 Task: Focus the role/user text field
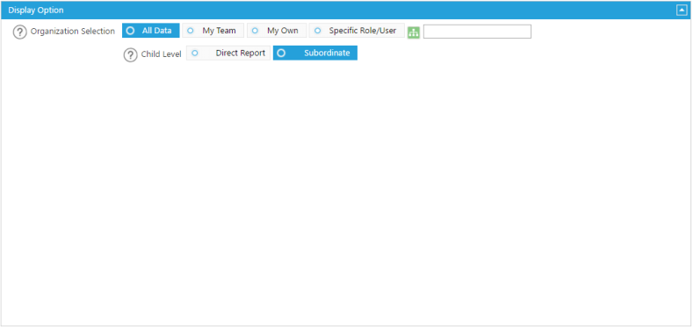pos(477,32)
